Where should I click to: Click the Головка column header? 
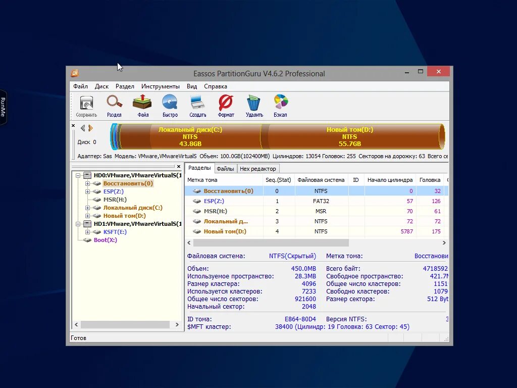coord(430,180)
